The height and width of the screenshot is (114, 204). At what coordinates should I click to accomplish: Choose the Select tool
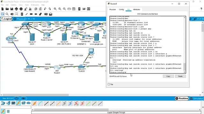pos(3,14)
